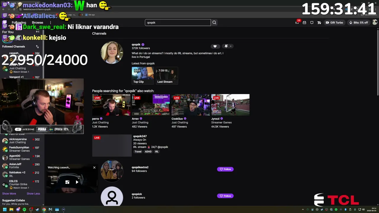
Task: Open the CookSux channel name link
Action: [x=177, y=119]
